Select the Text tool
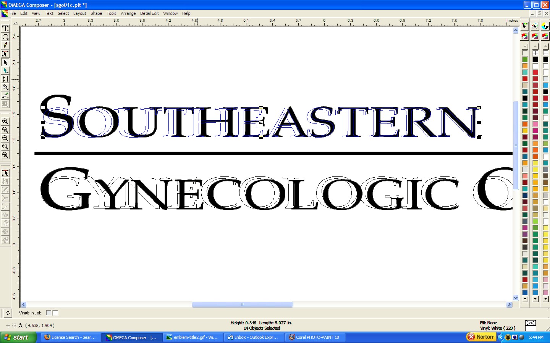 [5, 29]
